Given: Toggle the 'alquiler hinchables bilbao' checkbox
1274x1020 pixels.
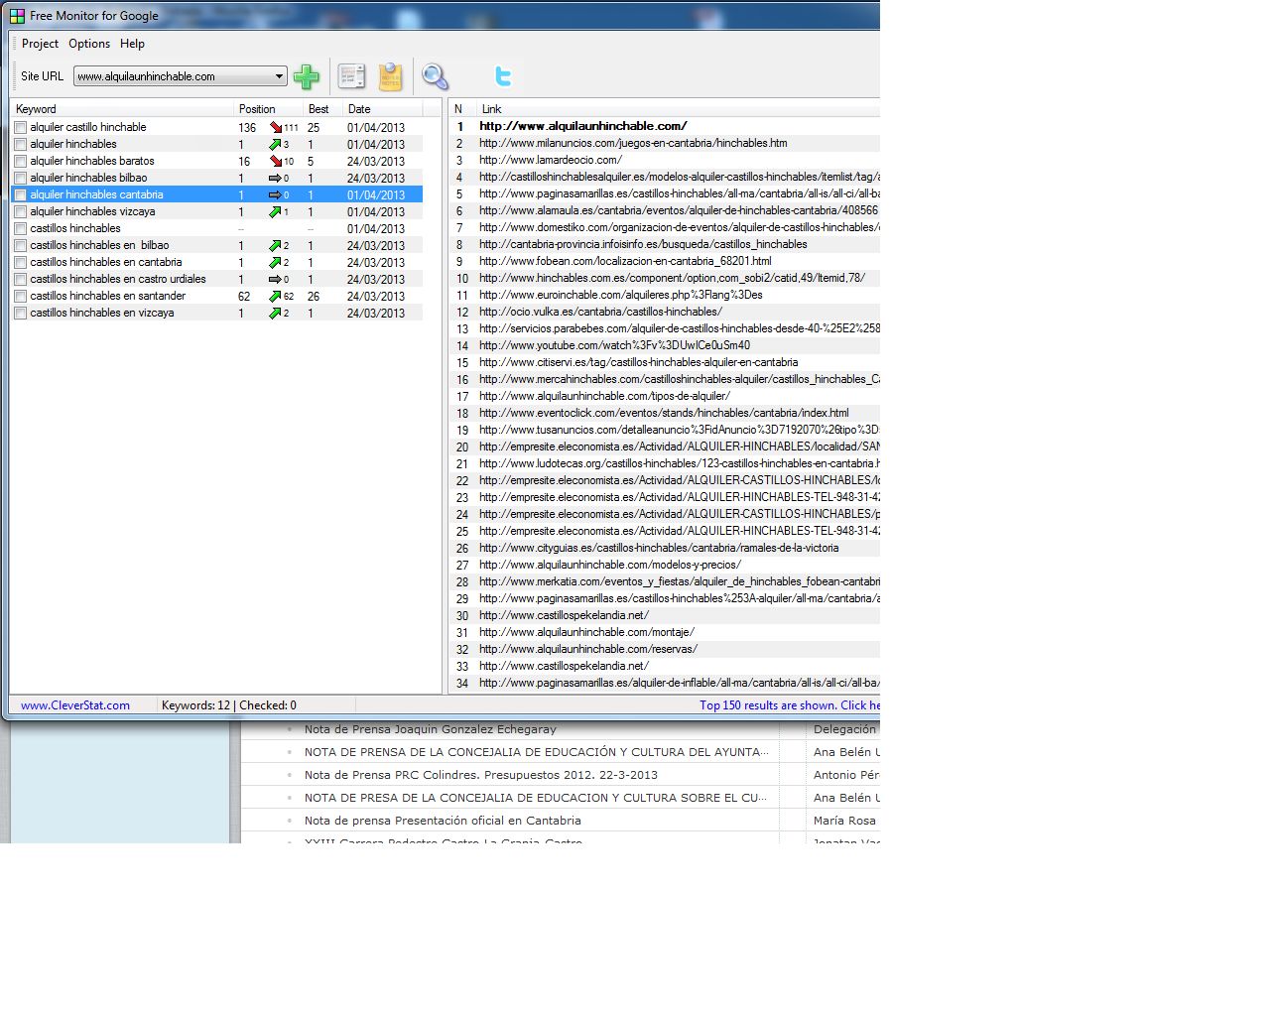Looking at the screenshot, I should (x=20, y=178).
